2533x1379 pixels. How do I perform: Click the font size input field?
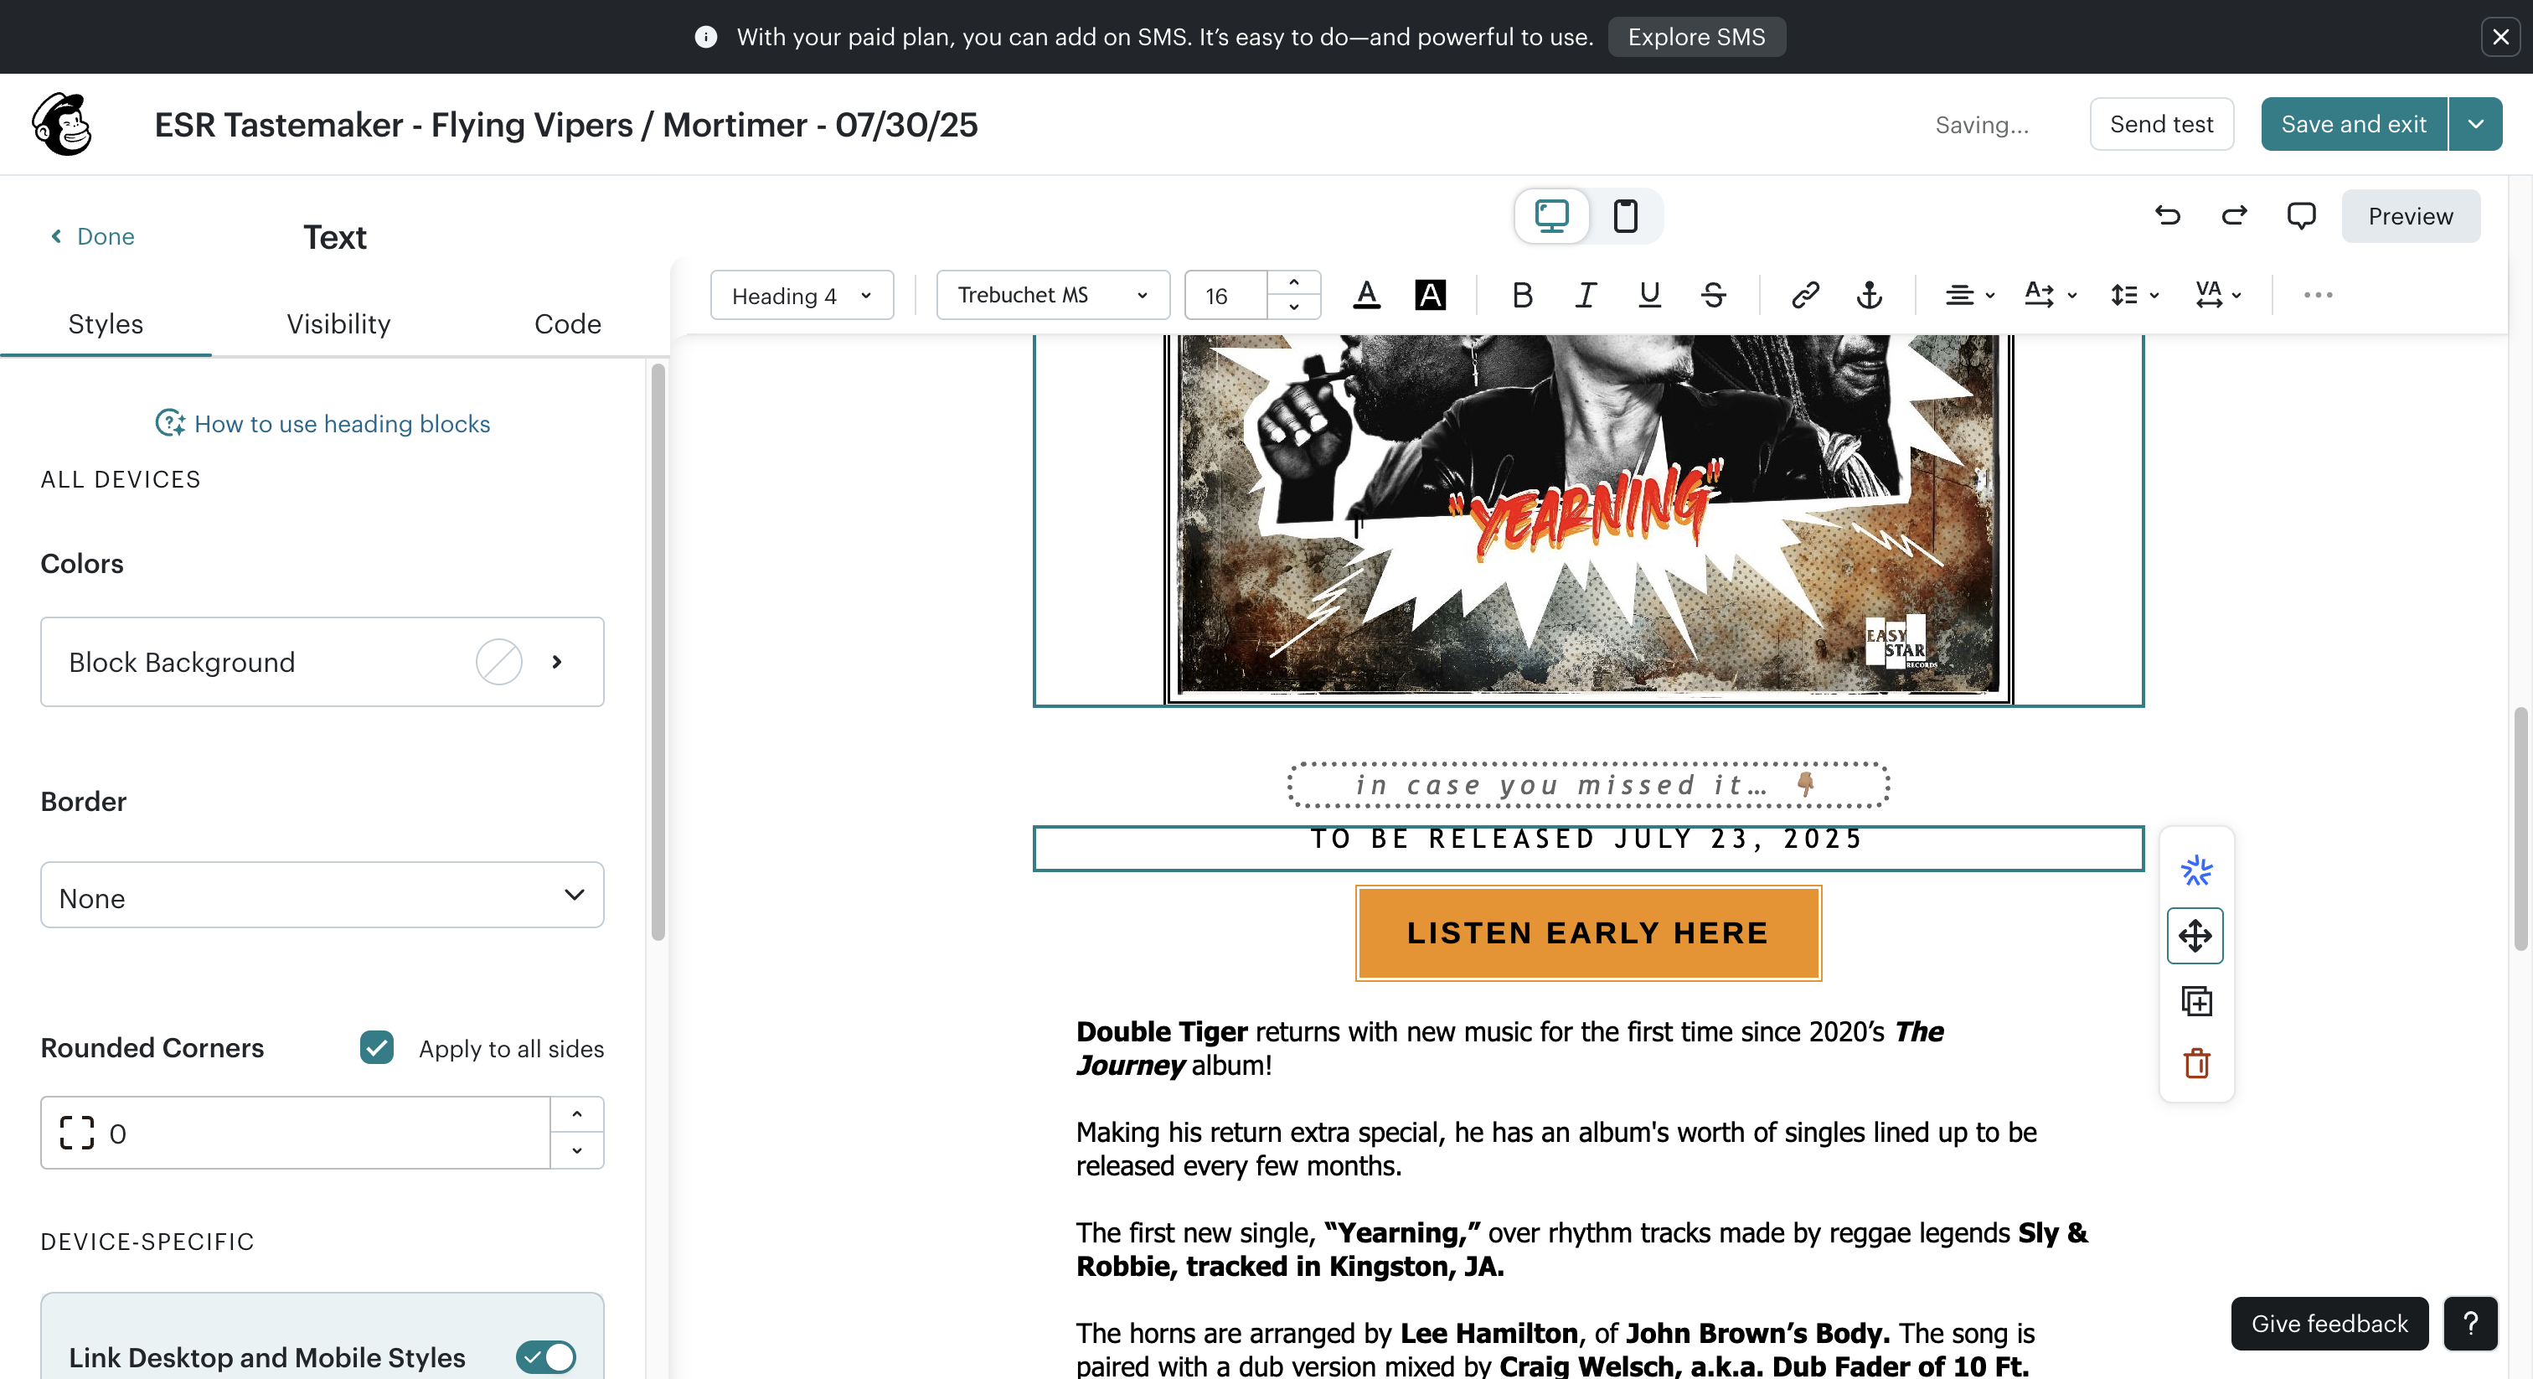click(1226, 295)
